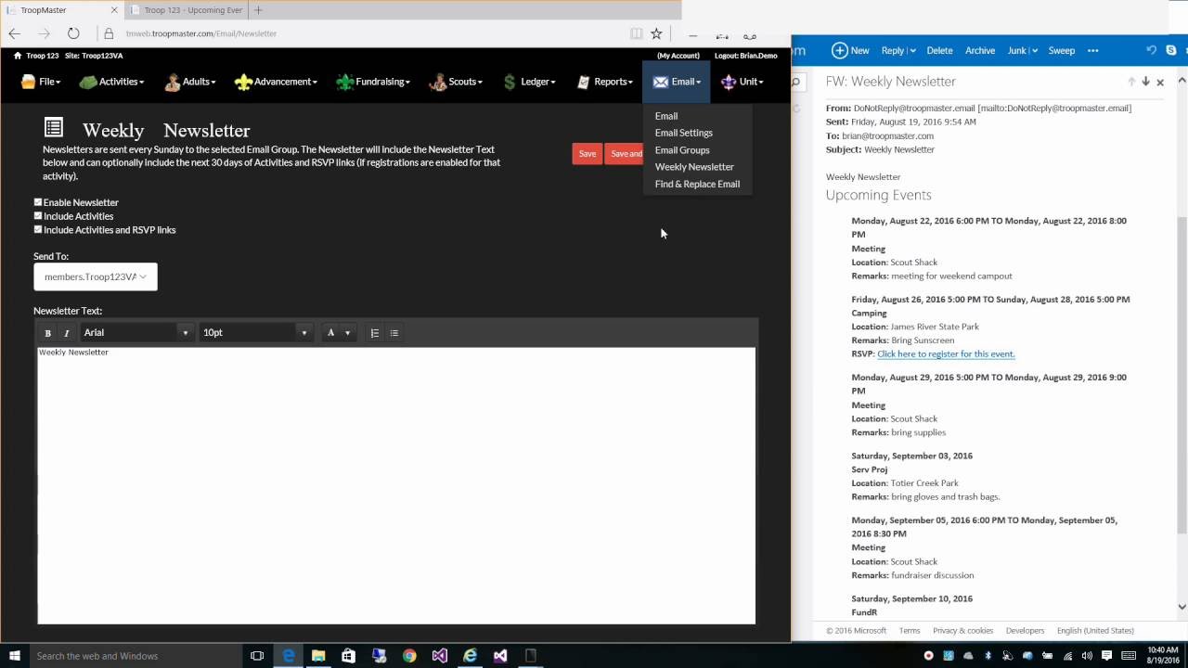Click inside the Newsletter Text editor area
Viewport: 1188px width, 668px height.
coord(396,485)
